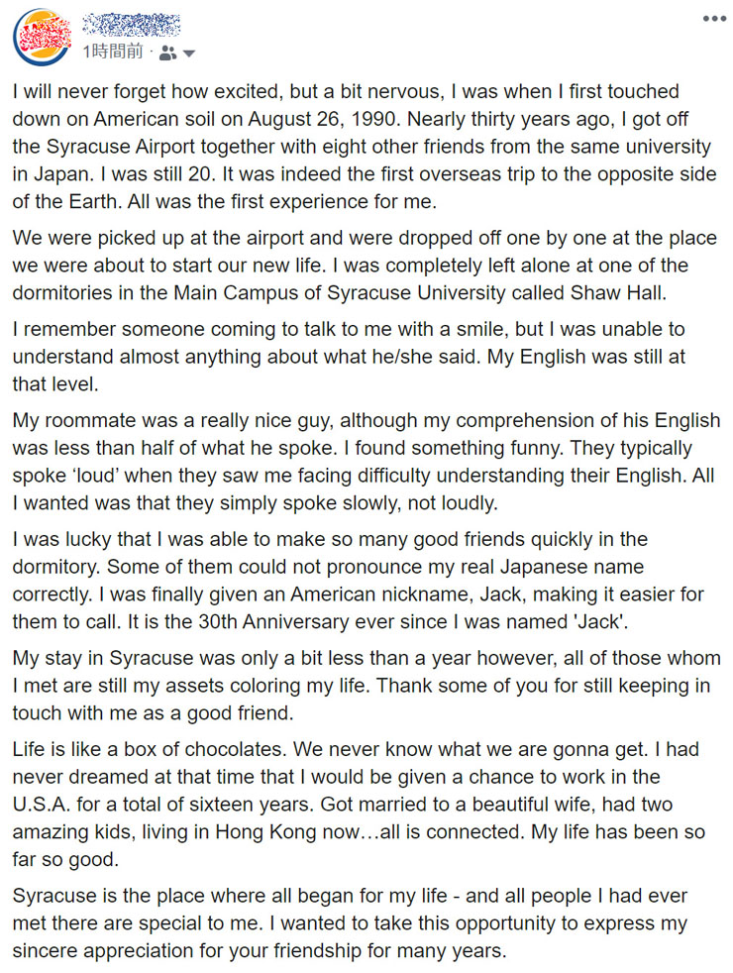Click the paragraph starting 'My stay in Syracuse'
The width and height of the screenshot is (733, 973).
[x=366, y=685]
